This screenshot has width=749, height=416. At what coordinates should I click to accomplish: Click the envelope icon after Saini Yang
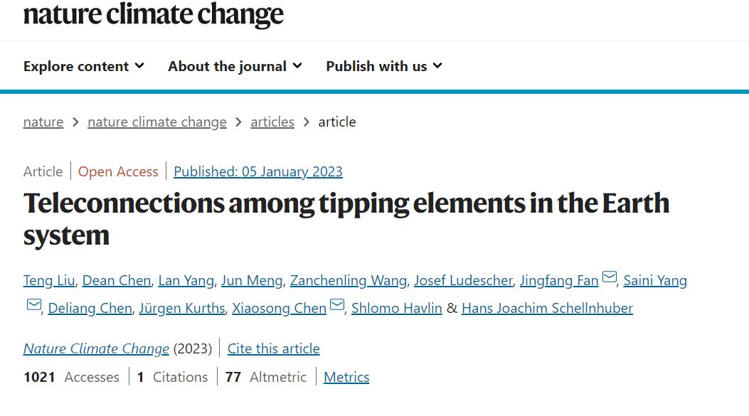tap(33, 305)
